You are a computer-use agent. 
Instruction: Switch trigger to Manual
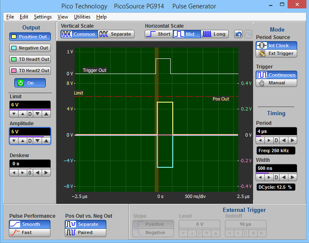pos(277,83)
